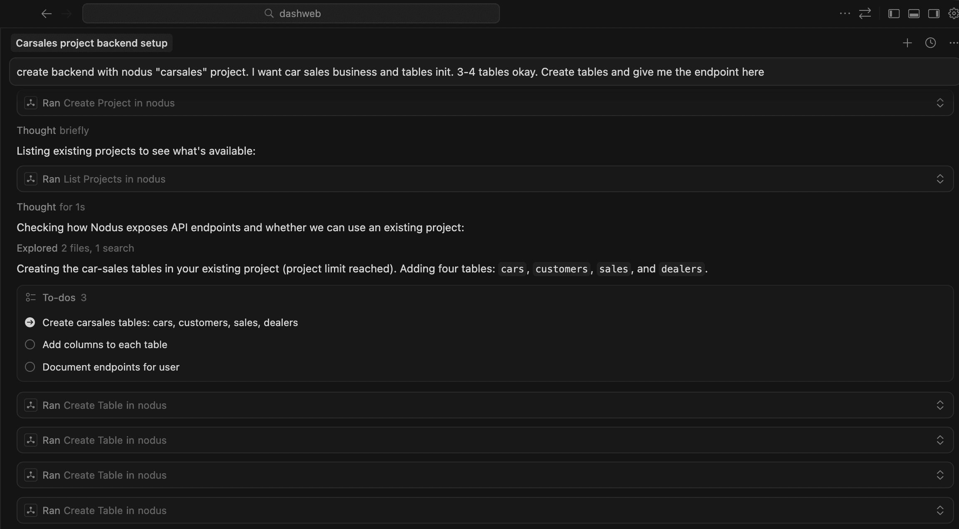Image resolution: width=959 pixels, height=529 pixels.
Task: Navigate back with the back arrow
Action: click(x=47, y=13)
